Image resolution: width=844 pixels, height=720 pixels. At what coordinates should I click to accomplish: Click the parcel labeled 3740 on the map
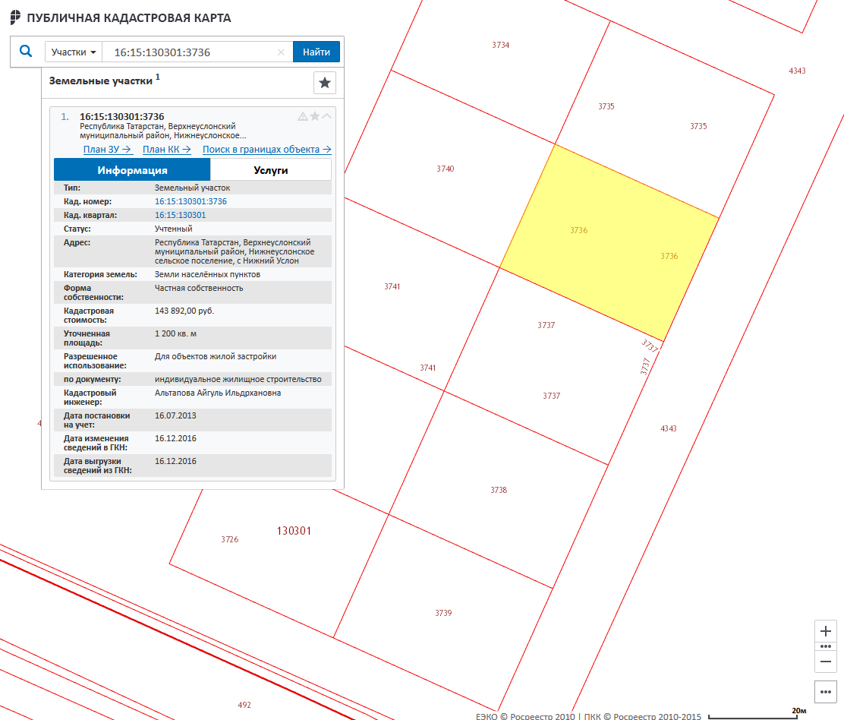(445, 169)
